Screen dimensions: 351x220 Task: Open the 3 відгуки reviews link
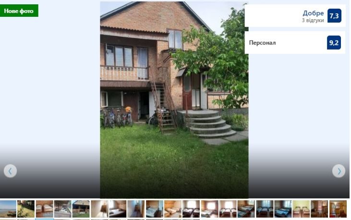coord(313,20)
